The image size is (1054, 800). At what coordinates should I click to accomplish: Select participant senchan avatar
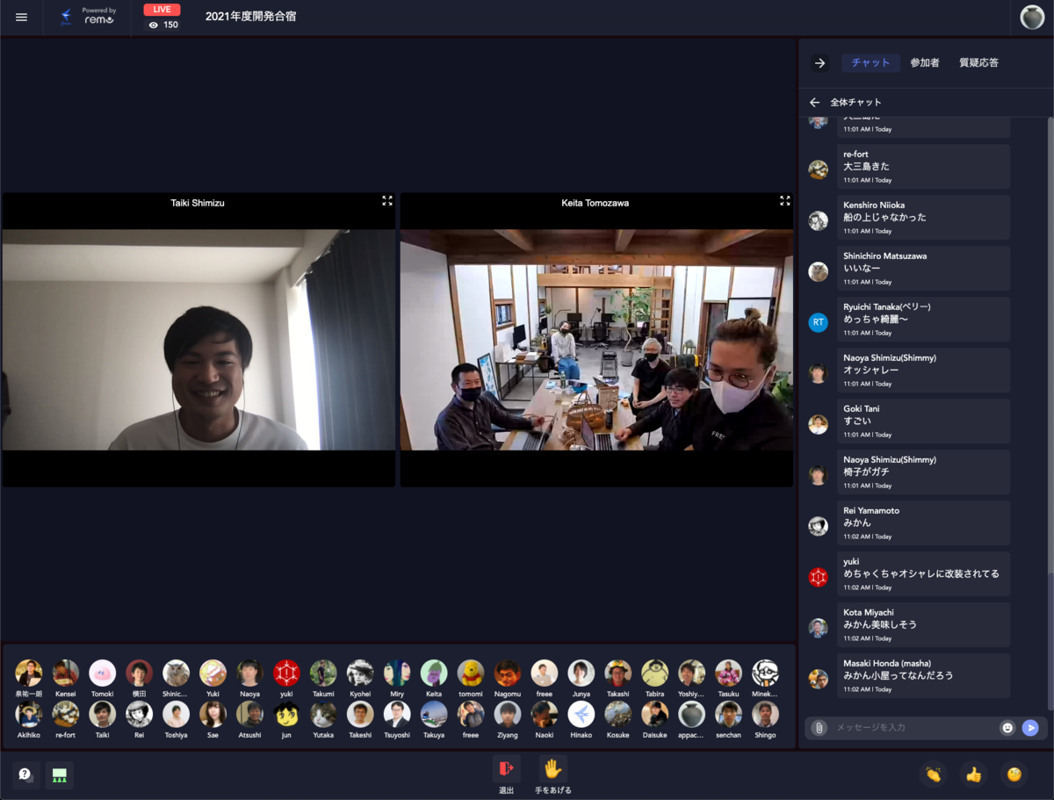click(x=728, y=714)
